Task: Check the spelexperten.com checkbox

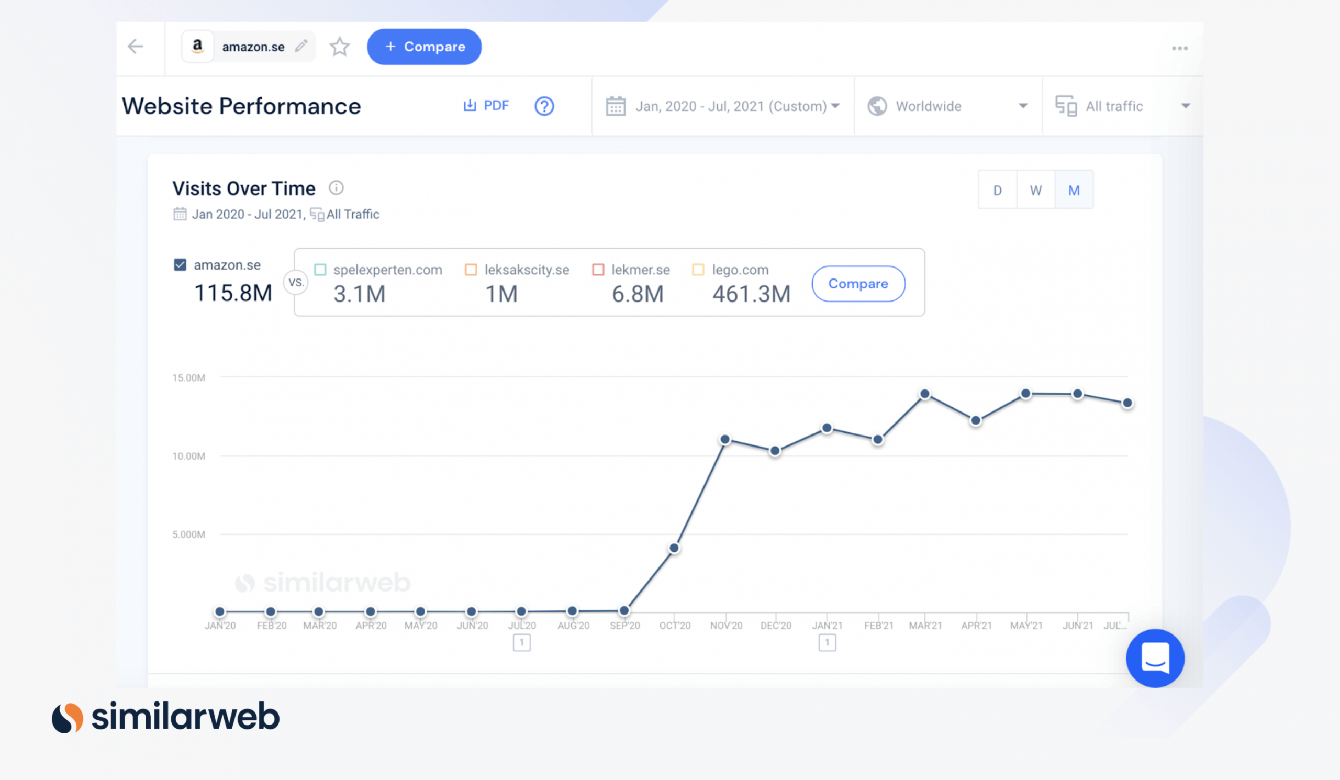Action: pyautogui.click(x=320, y=270)
